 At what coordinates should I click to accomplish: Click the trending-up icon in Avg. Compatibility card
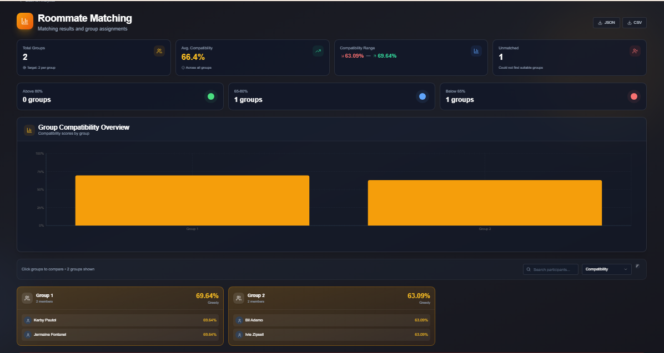tap(318, 51)
